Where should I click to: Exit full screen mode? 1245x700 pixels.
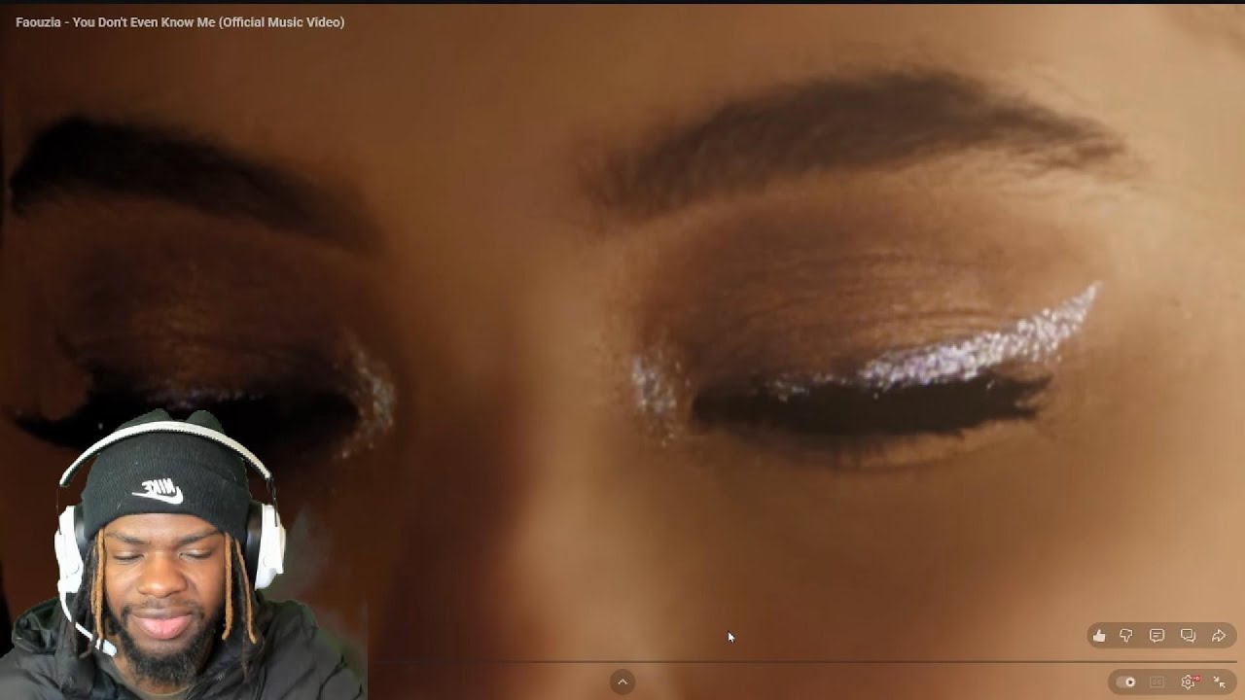pyautogui.click(x=1219, y=682)
